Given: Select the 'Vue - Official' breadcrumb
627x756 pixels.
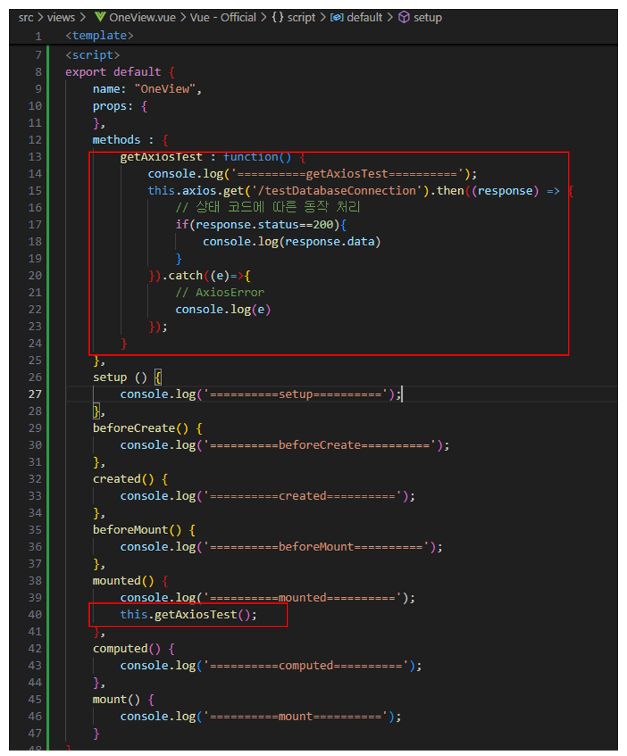Looking at the screenshot, I should (x=223, y=18).
